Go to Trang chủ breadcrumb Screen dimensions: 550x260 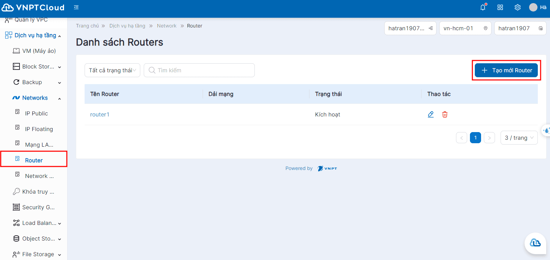pyautogui.click(x=87, y=26)
